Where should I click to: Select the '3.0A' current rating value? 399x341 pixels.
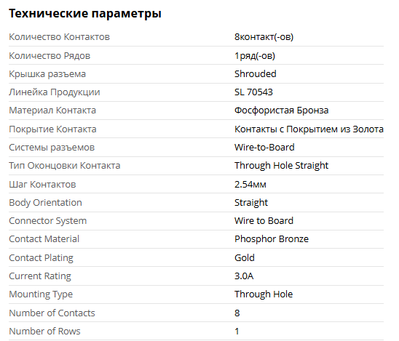(x=244, y=276)
